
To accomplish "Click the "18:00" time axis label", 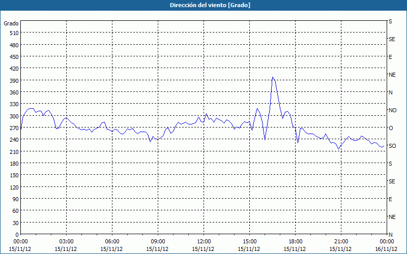I will pyautogui.click(x=296, y=242).
